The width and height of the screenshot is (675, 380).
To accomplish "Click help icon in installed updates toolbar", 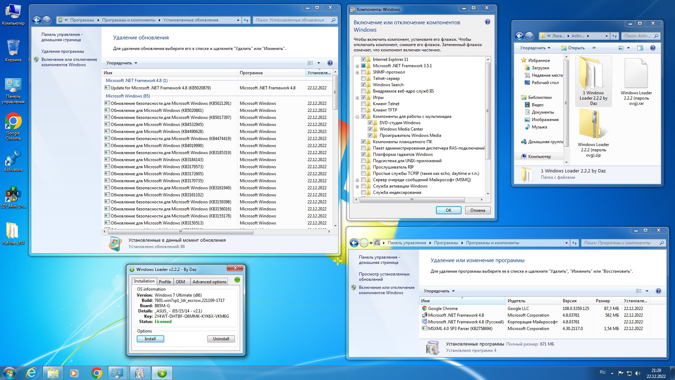I will pyautogui.click(x=330, y=63).
